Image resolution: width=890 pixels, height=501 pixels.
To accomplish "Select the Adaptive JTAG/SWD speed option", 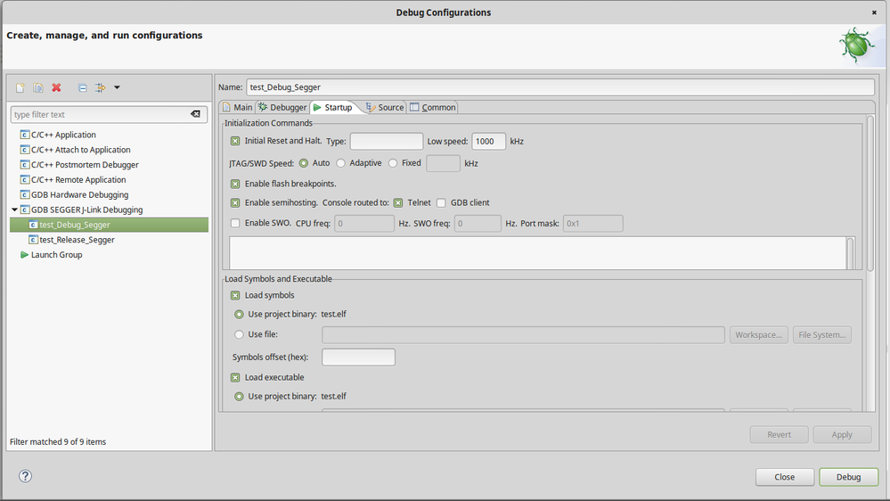I will [341, 163].
